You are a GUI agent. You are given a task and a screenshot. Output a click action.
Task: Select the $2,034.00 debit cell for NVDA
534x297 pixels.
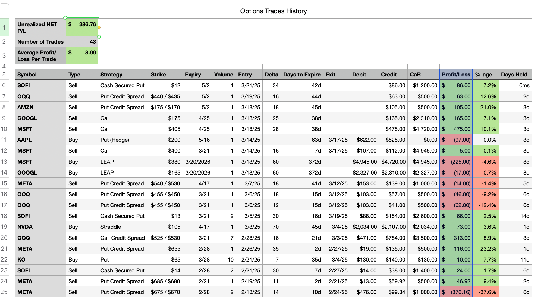pyautogui.click(x=364, y=227)
